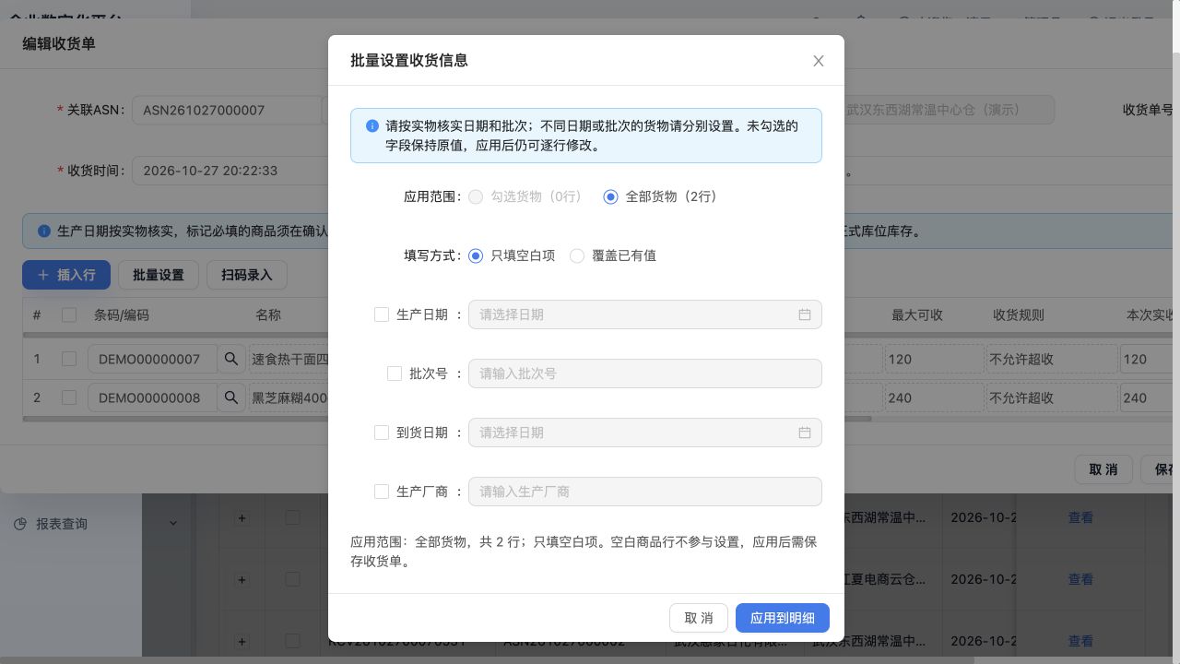Open the calendar icon in 生产日期 field
This screenshot has width=1180, height=664.
point(805,314)
